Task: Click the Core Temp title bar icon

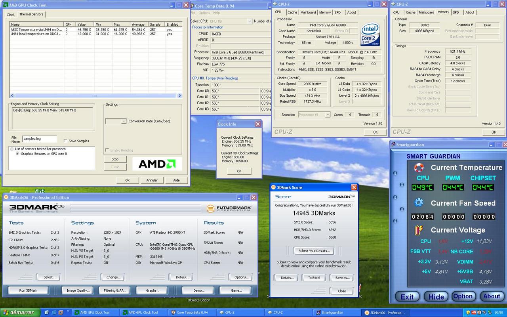Action: 191,6
